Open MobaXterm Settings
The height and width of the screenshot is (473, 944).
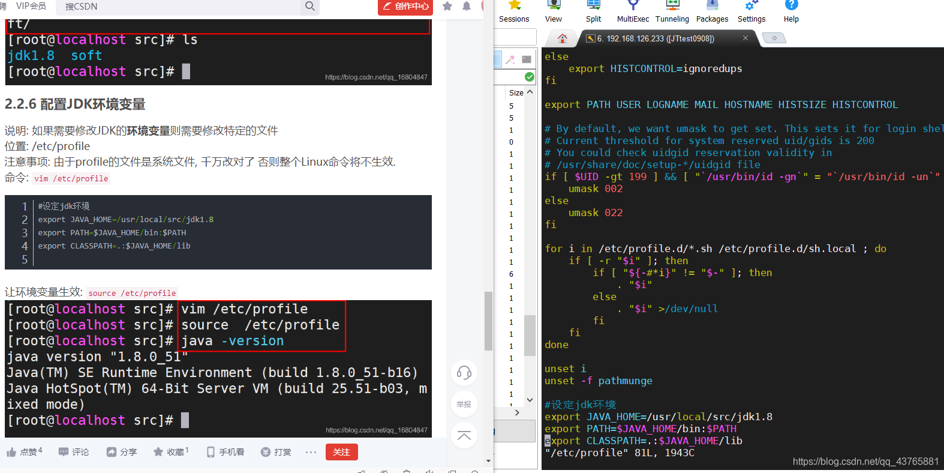(751, 12)
